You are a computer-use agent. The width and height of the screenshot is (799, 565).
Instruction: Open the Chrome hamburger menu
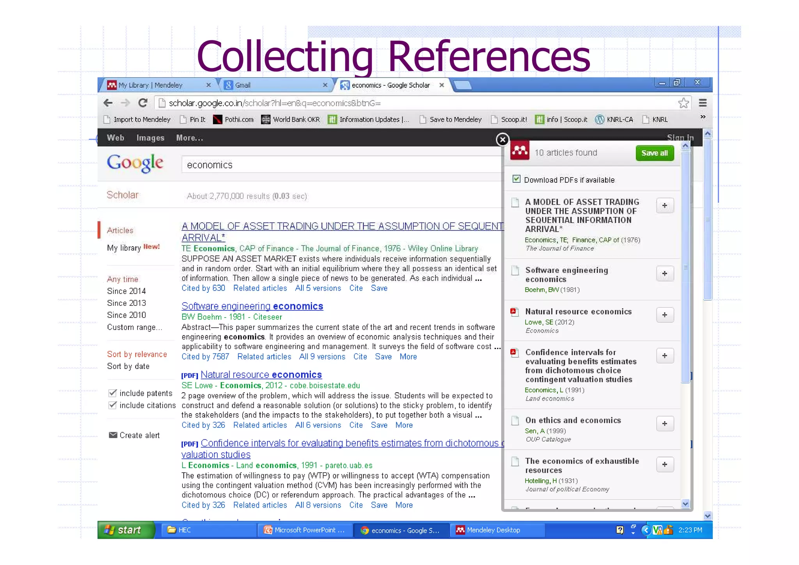[x=703, y=103]
